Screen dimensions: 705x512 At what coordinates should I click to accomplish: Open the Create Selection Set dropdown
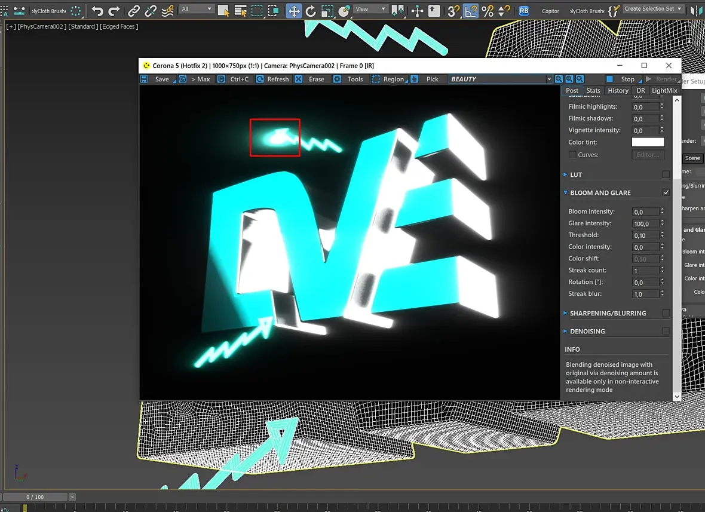[653, 9]
